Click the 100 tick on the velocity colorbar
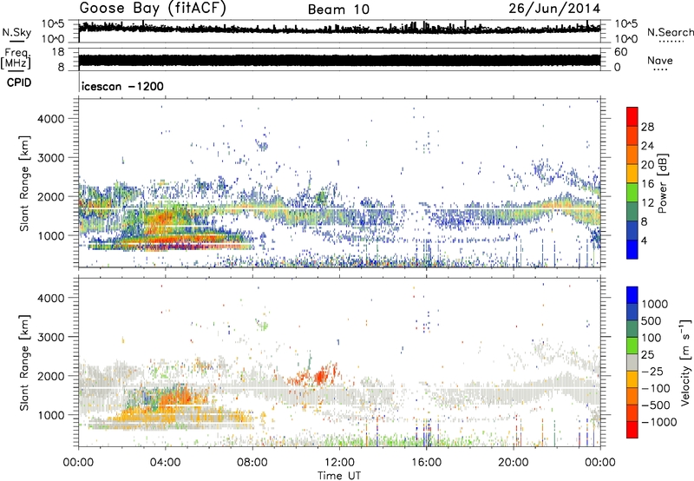Viewport: 694px width, 481px height. tap(651, 338)
